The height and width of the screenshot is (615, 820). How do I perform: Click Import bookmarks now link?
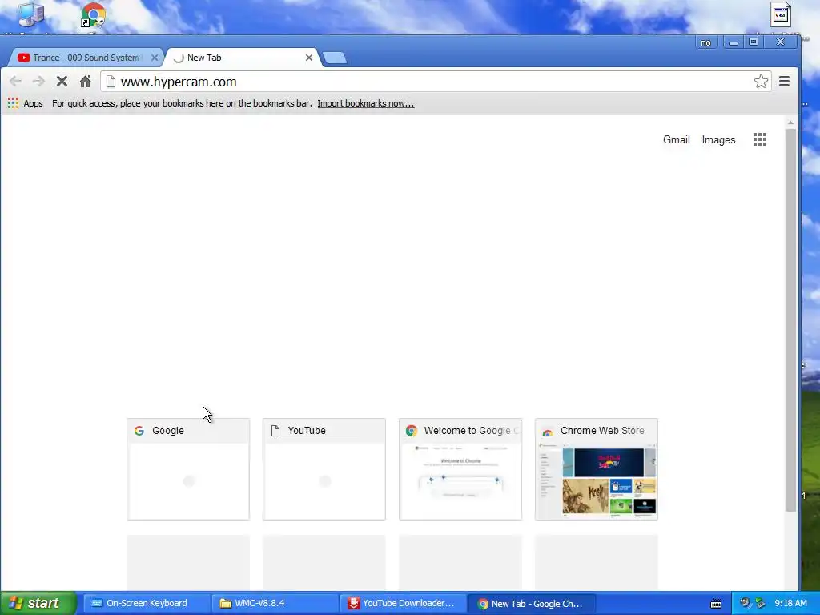(x=365, y=103)
